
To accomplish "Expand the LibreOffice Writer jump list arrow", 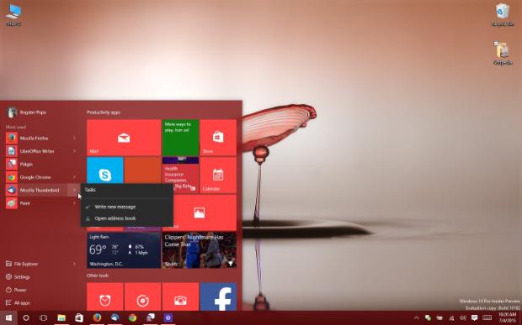I will (x=74, y=151).
